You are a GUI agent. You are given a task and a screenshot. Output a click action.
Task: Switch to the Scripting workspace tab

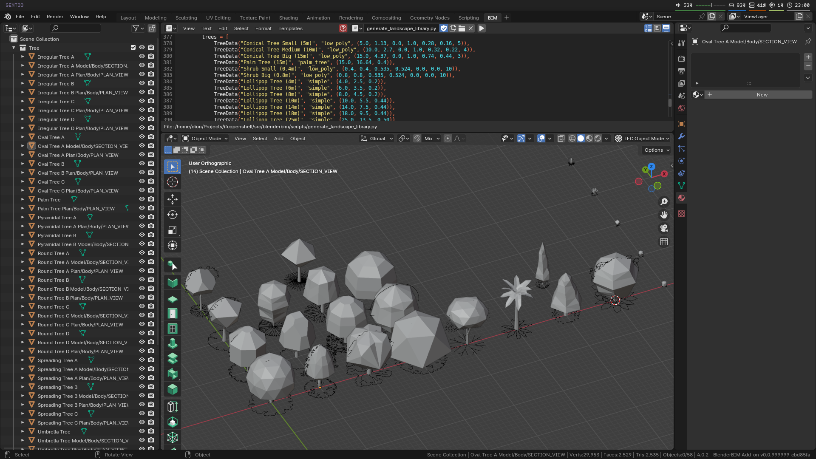coord(468,18)
